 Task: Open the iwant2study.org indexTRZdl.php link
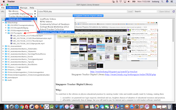(130, 75)
